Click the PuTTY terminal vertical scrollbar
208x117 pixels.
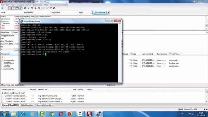tap(120, 53)
